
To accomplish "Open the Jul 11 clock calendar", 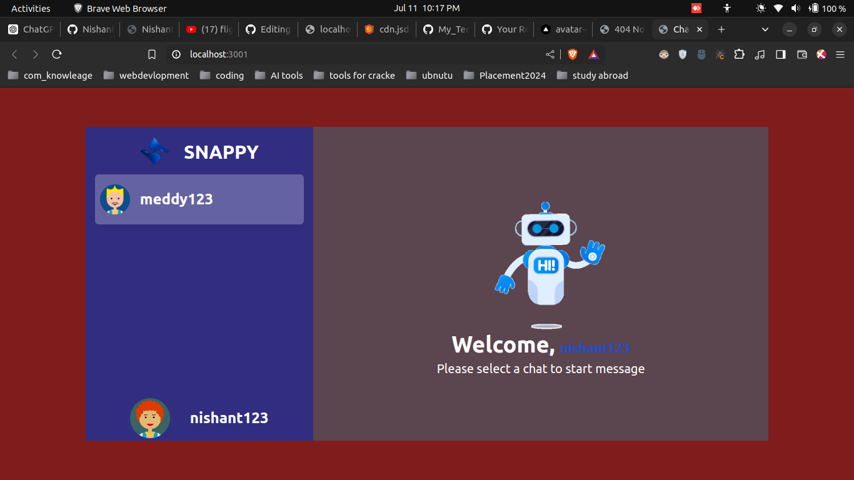I will 427,8.
